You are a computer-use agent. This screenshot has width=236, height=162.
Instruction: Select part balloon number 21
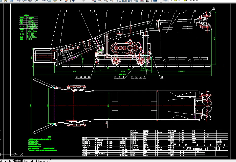tap(144, 77)
